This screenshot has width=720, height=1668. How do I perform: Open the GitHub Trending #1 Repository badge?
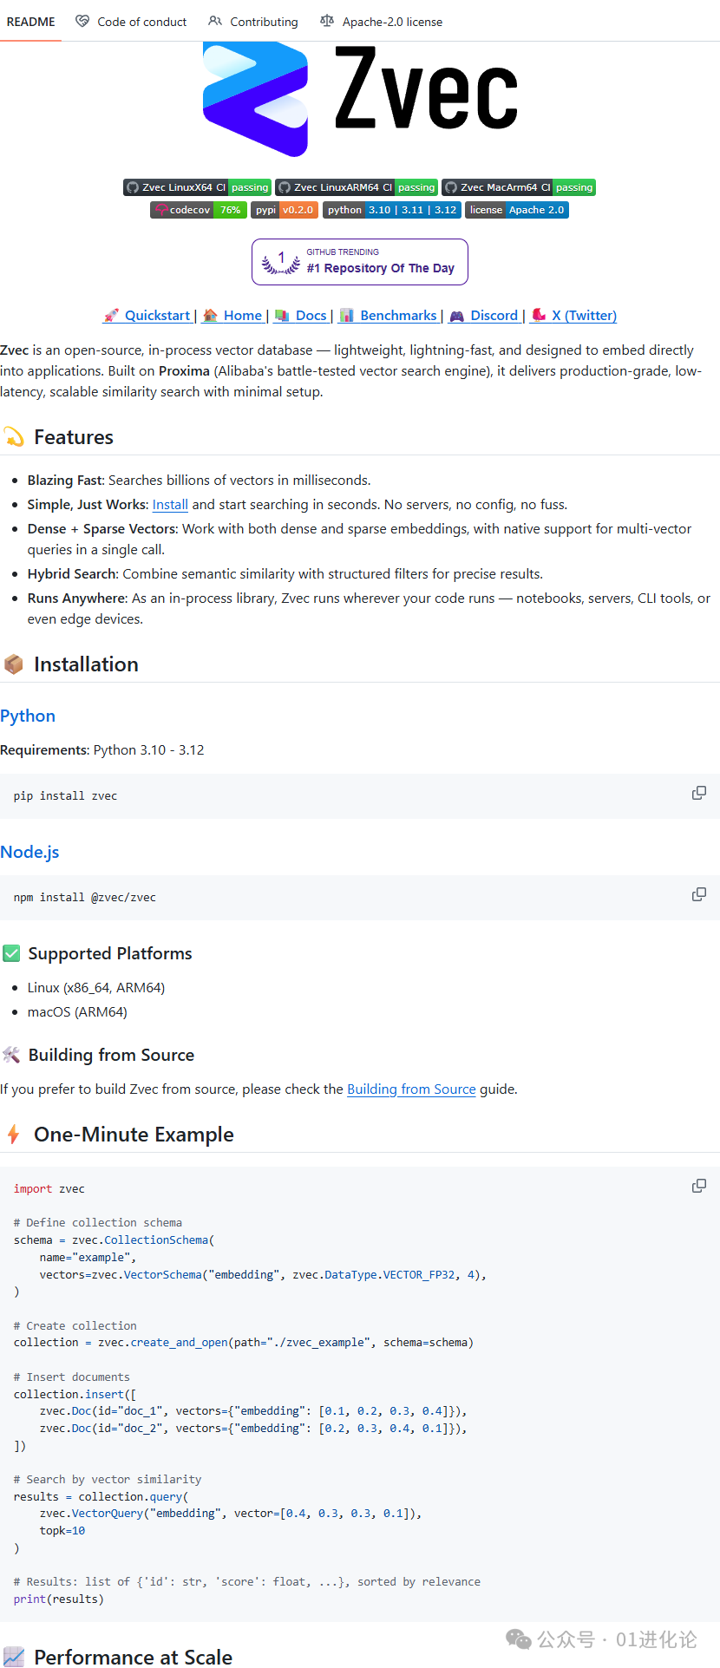click(360, 262)
